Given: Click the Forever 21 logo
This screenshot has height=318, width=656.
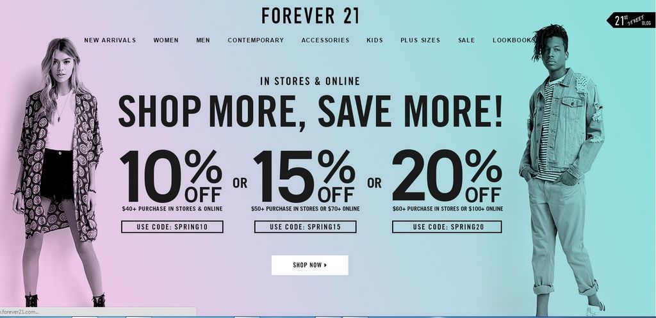Looking at the screenshot, I should point(310,16).
